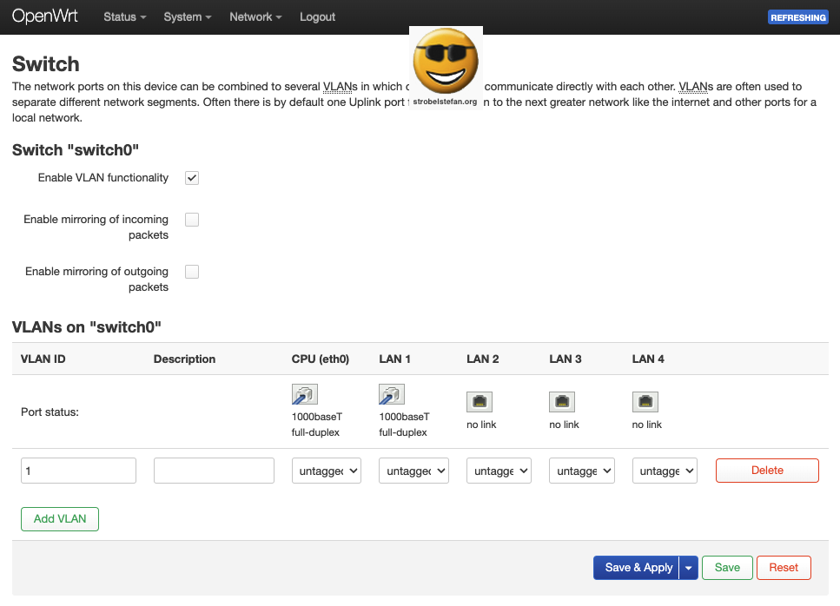Click the LAN 2 no-link port icon
The height and width of the screenshot is (606, 840).
(x=480, y=401)
